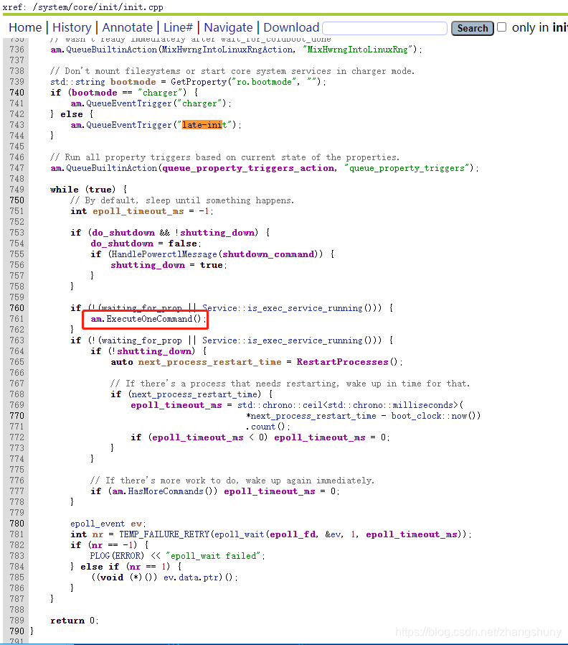Go to line number 790
568x645 pixels.
coord(16,631)
